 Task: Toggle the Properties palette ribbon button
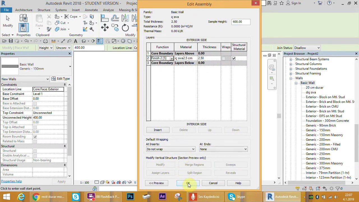click(23, 27)
